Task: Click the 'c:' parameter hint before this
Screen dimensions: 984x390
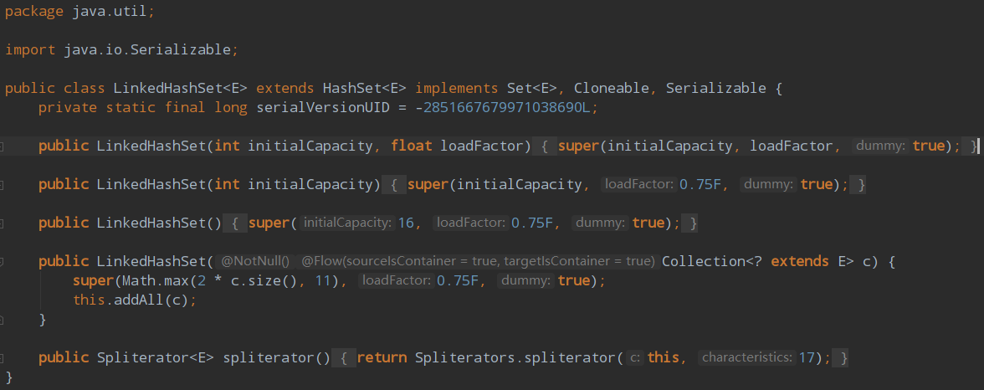Action: (x=635, y=358)
